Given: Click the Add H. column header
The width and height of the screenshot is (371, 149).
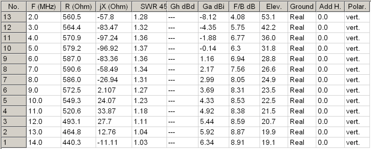Looking at the screenshot, I should 330,7.
